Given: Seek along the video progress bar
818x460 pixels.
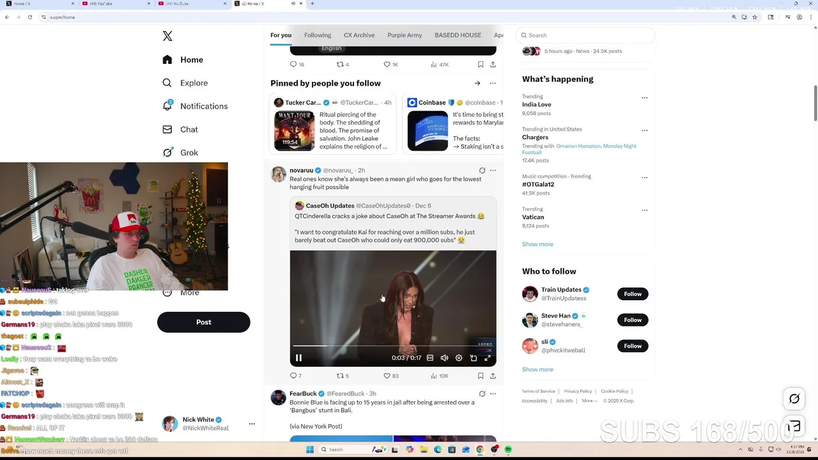Looking at the screenshot, I should pyautogui.click(x=393, y=346).
